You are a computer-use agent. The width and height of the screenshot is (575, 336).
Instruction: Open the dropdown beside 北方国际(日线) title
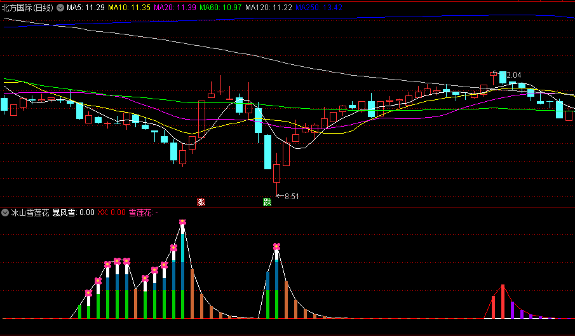pos(60,8)
